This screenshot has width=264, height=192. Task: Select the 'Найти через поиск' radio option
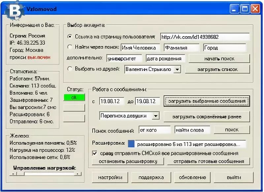pyautogui.click(x=70, y=47)
